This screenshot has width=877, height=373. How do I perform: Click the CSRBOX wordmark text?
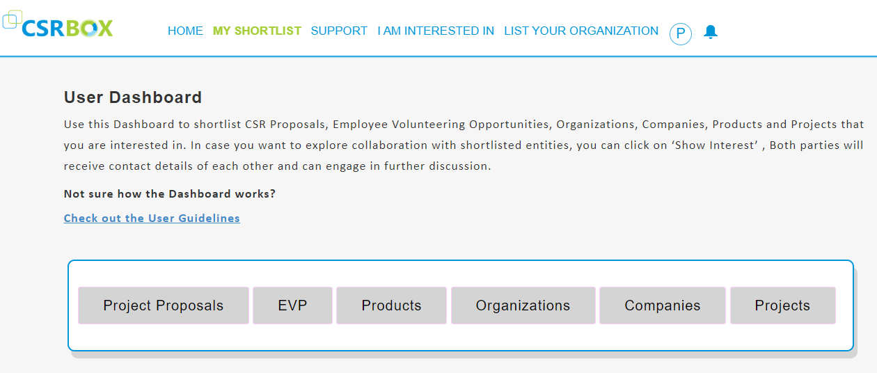tap(67, 29)
